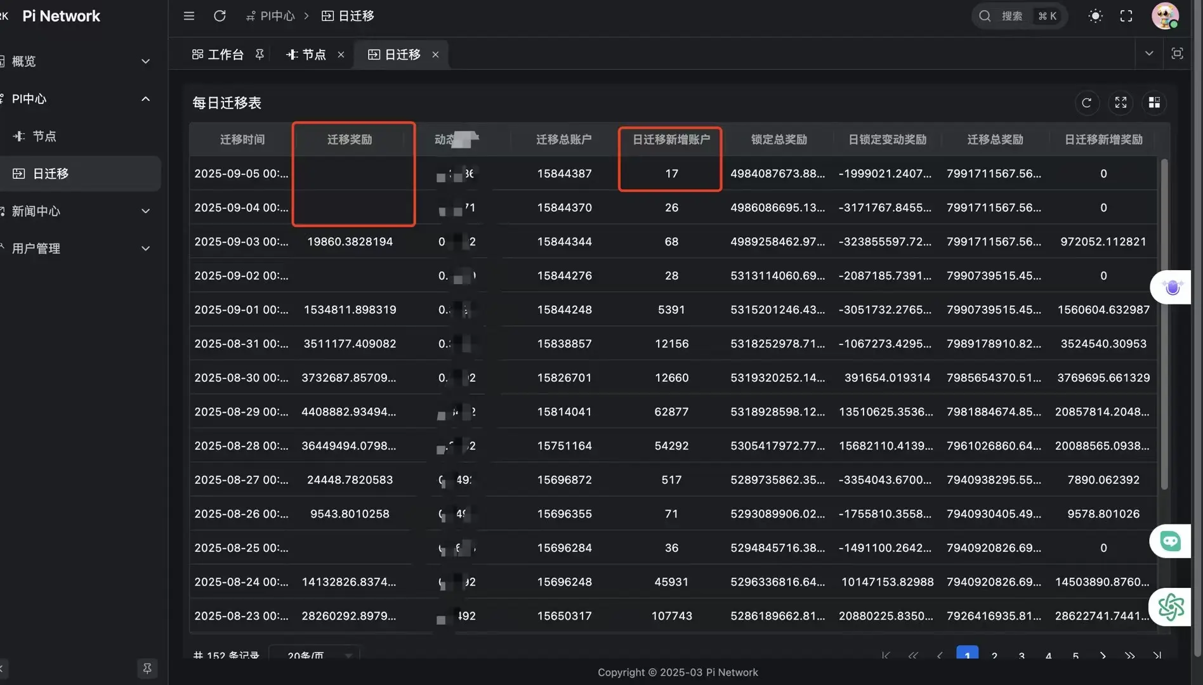Click the 日迁移新增奖励 column header
The image size is (1203, 685).
(1103, 140)
